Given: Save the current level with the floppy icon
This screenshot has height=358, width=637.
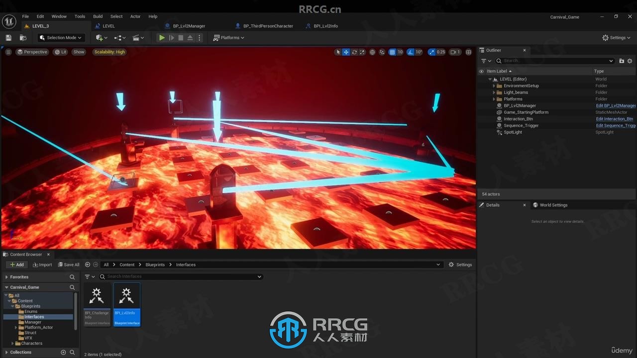Looking at the screenshot, I should tap(8, 38).
